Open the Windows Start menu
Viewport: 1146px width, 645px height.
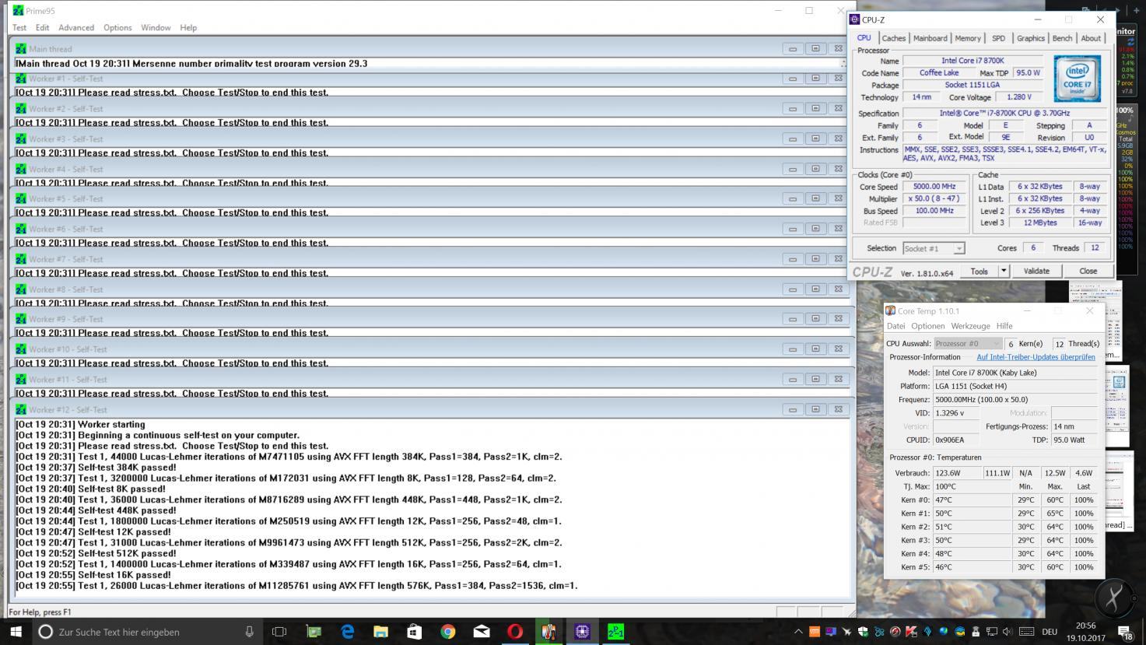click(16, 632)
